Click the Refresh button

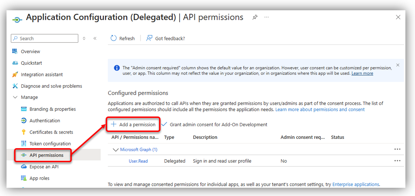122,38
